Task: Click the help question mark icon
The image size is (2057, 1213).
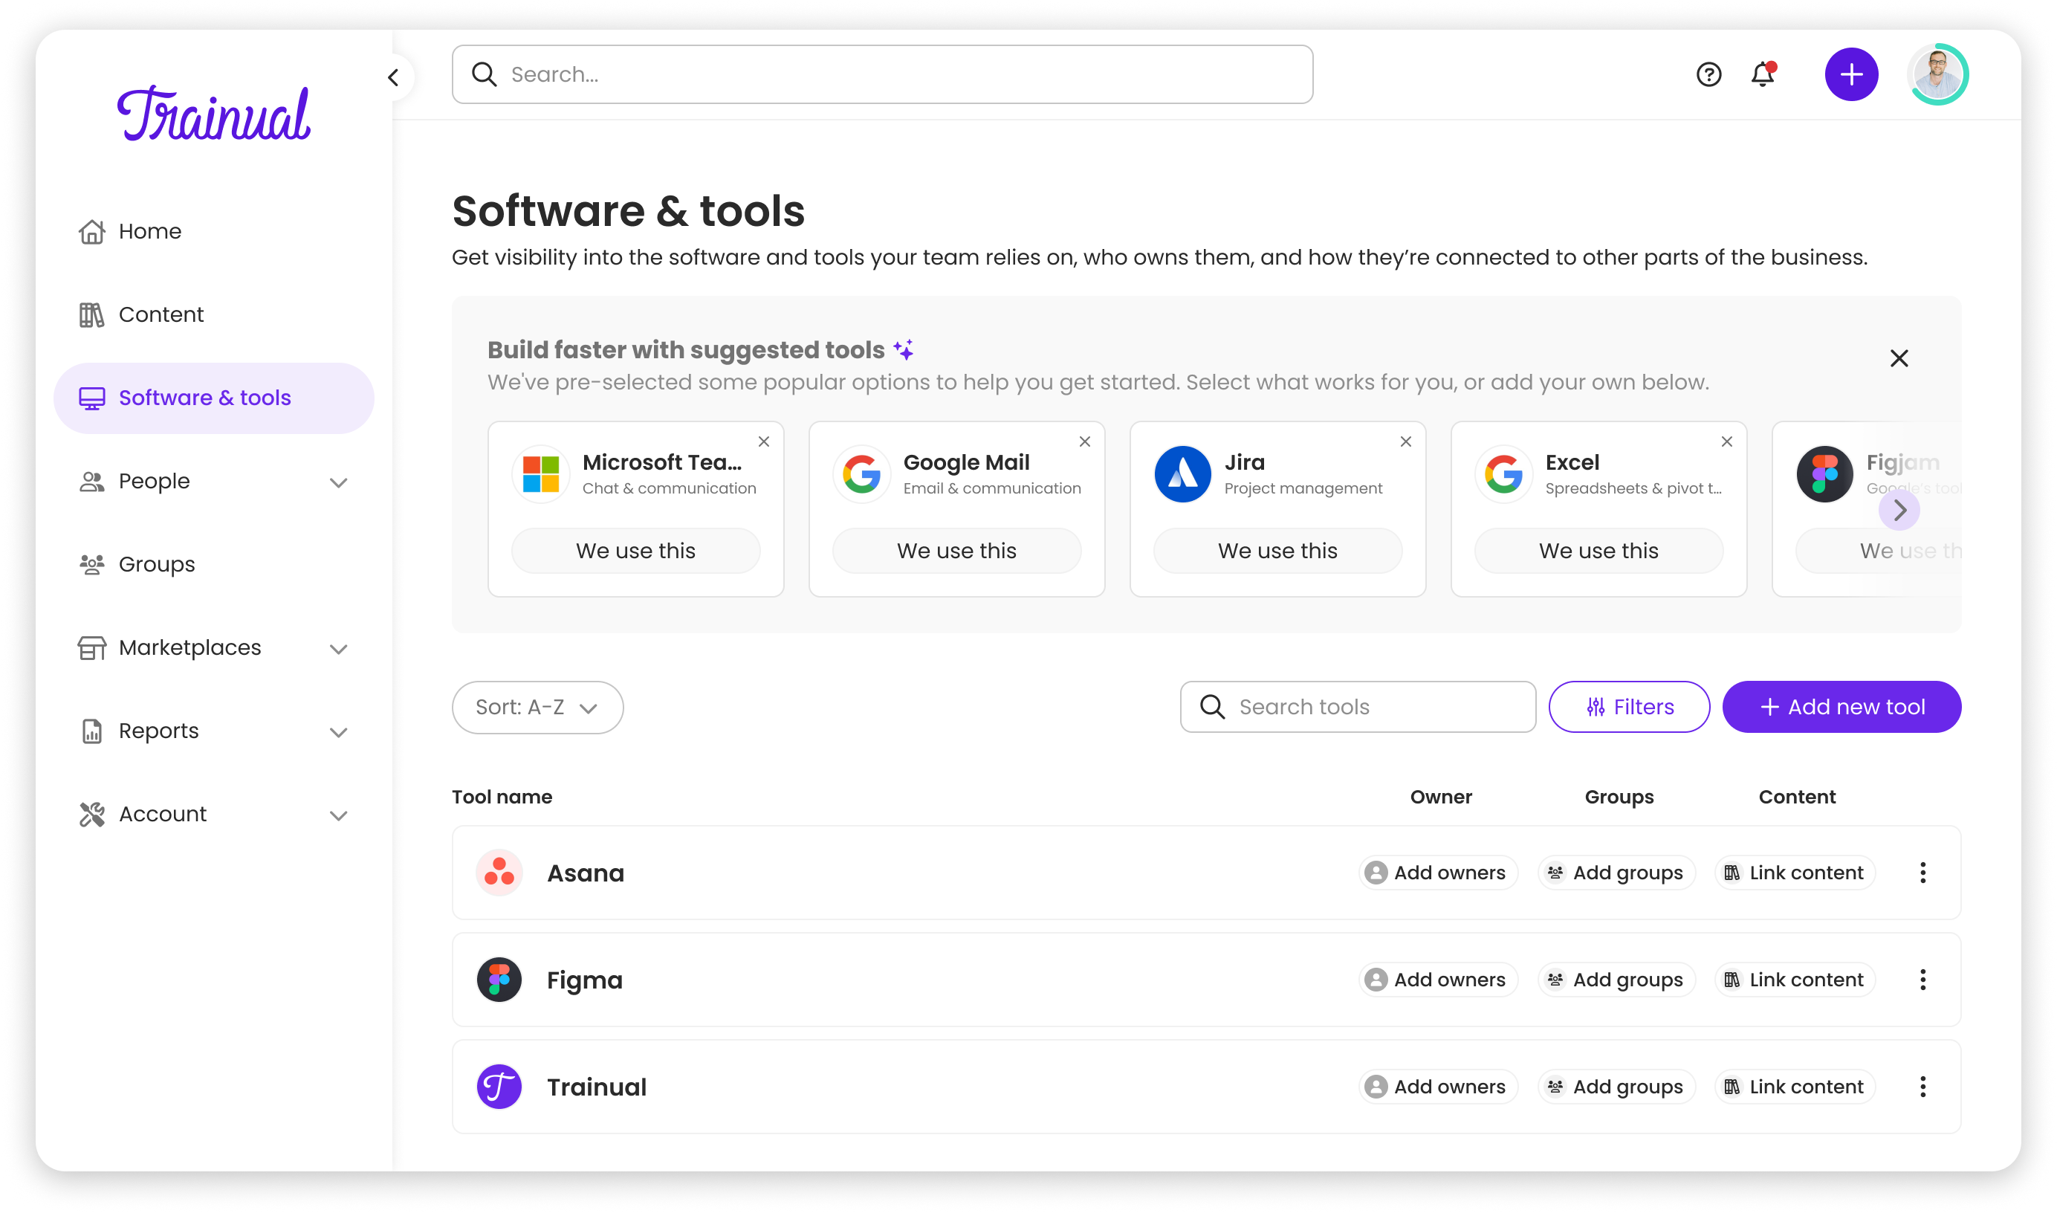Action: (1708, 74)
